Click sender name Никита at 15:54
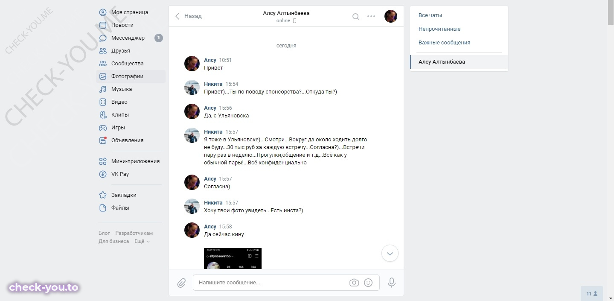This screenshot has height=301, width=614. pos(213,84)
